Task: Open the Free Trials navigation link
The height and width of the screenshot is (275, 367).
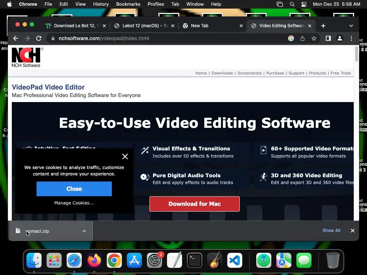Action: (340, 73)
